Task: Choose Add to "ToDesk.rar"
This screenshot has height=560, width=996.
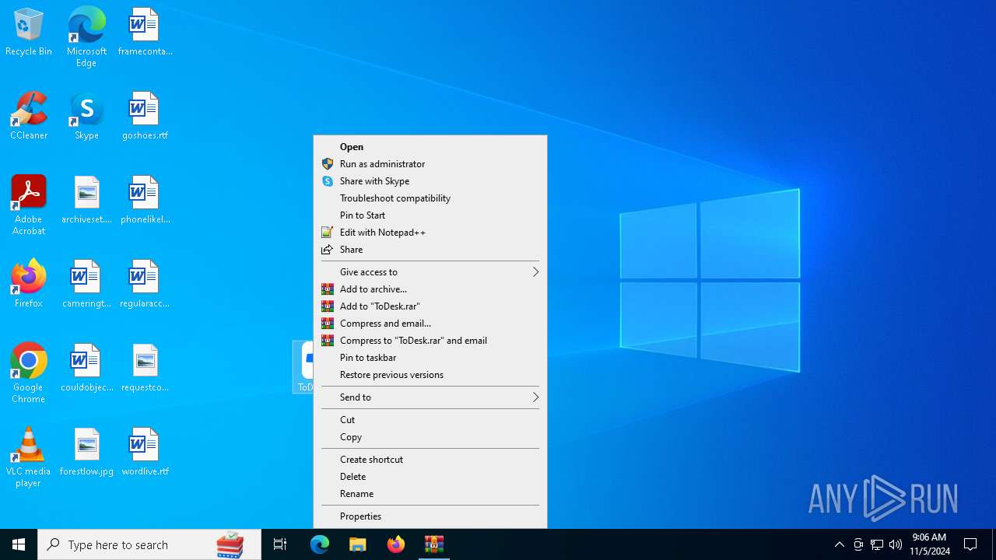Action: pos(430,306)
